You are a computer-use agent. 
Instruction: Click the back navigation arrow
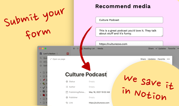74,49
